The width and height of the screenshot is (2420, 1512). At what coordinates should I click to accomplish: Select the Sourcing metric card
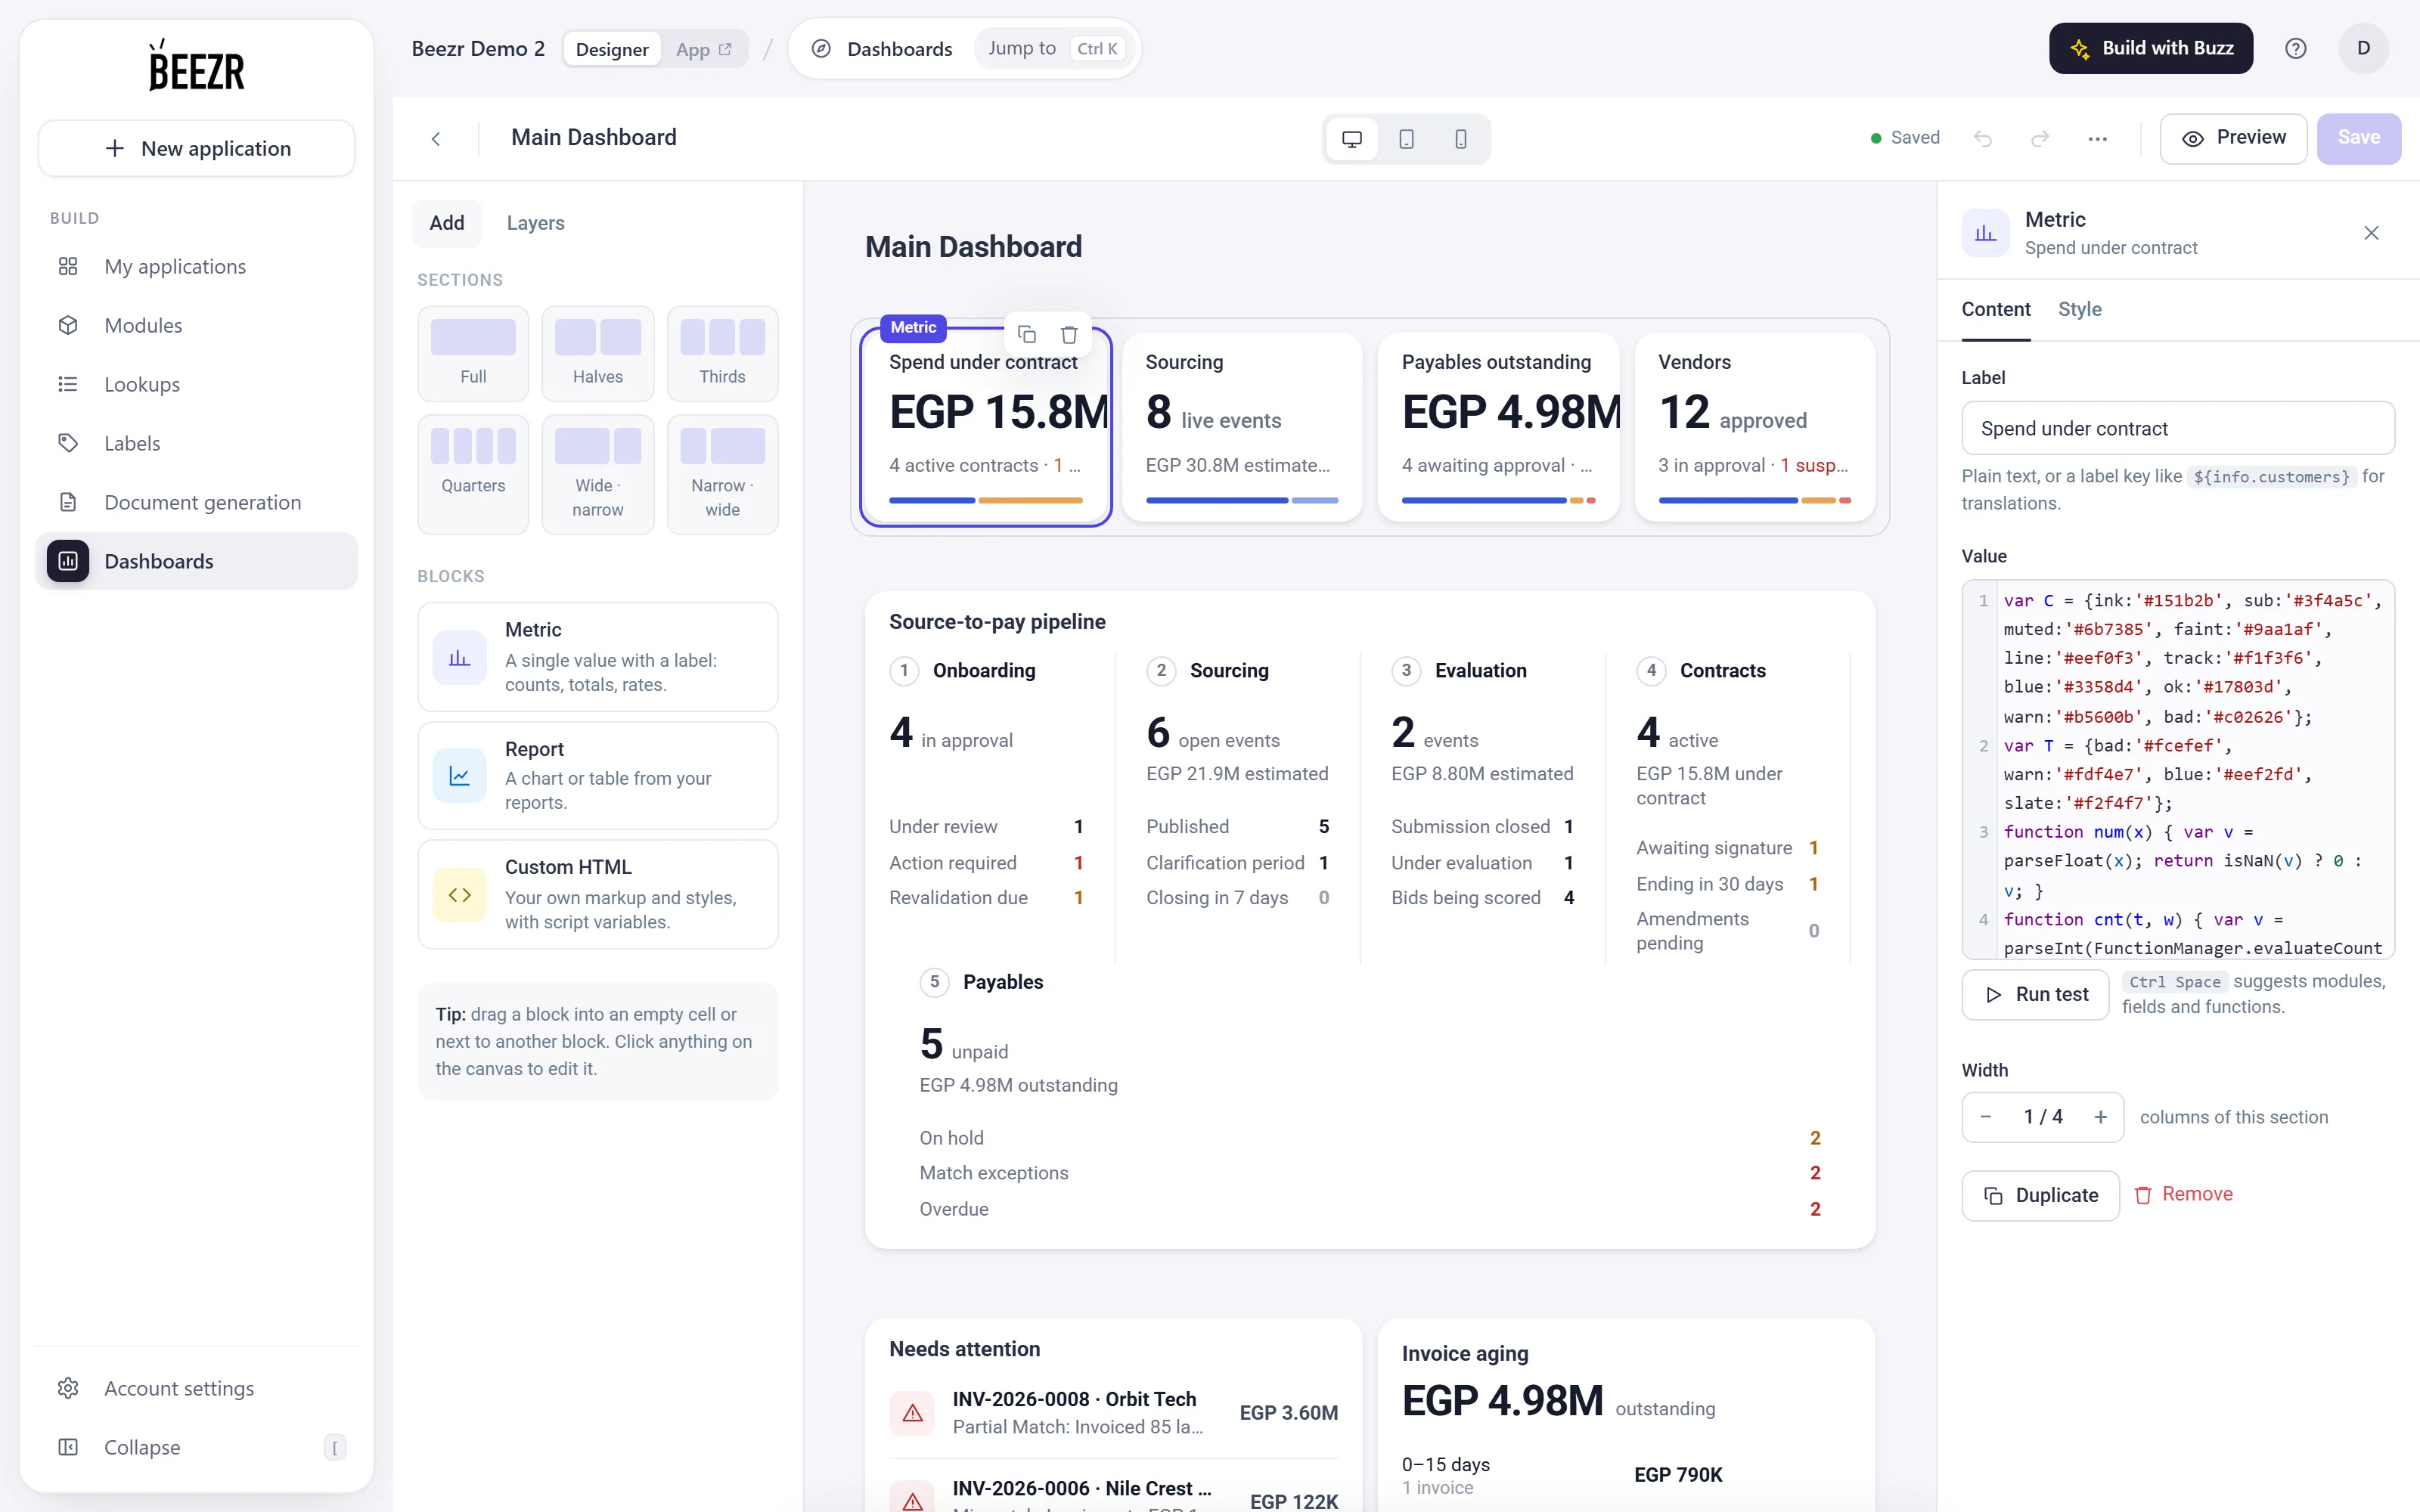click(x=1241, y=427)
